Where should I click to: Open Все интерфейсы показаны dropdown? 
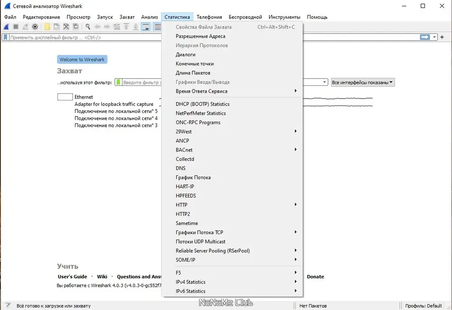click(x=363, y=82)
